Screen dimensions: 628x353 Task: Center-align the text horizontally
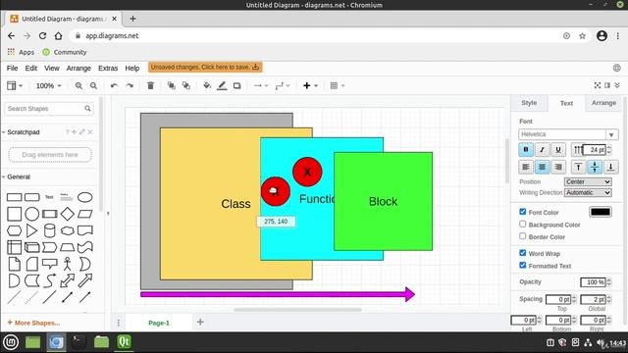543,167
